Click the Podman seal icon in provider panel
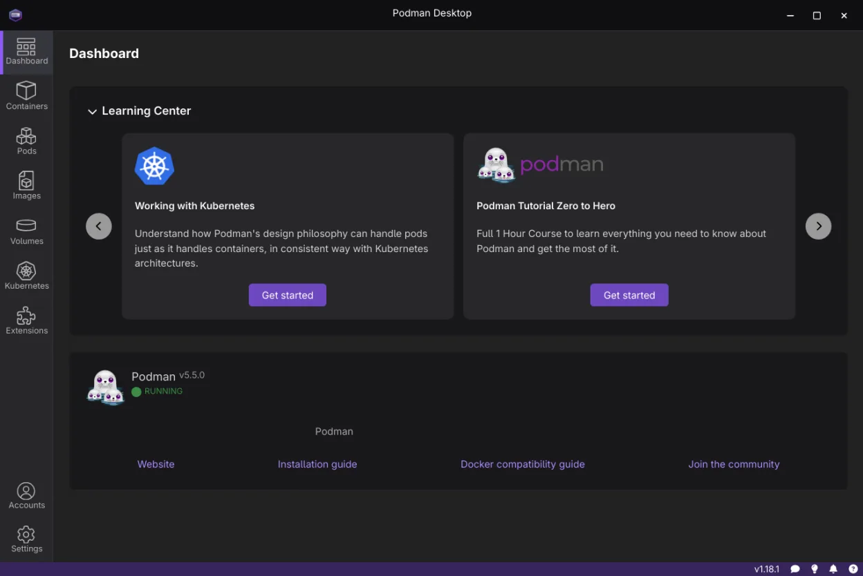Image resolution: width=863 pixels, height=576 pixels. [x=105, y=387]
